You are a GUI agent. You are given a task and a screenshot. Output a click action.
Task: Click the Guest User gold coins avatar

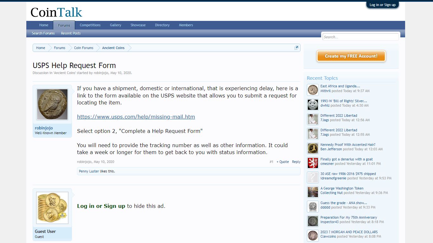pos(52,208)
